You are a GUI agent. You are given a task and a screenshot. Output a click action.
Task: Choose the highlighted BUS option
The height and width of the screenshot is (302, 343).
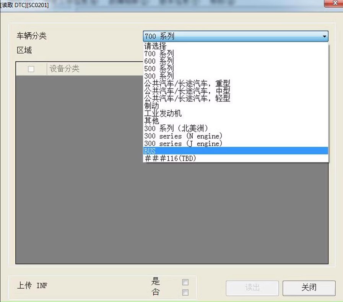click(x=236, y=151)
